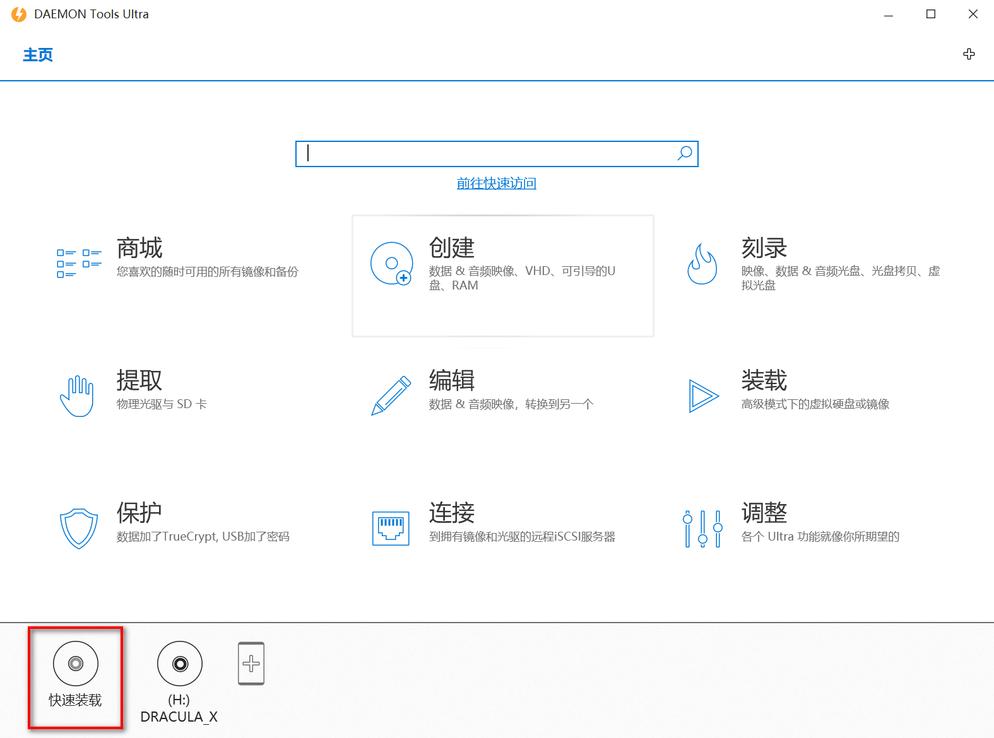Follow the 前往快速访问 link
This screenshot has height=738, width=994.
[x=496, y=184]
